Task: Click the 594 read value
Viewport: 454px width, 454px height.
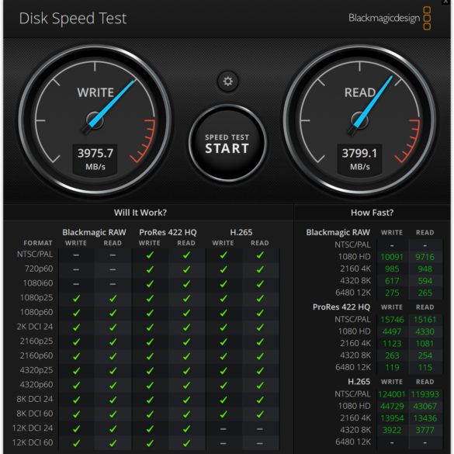Action: [425, 281]
